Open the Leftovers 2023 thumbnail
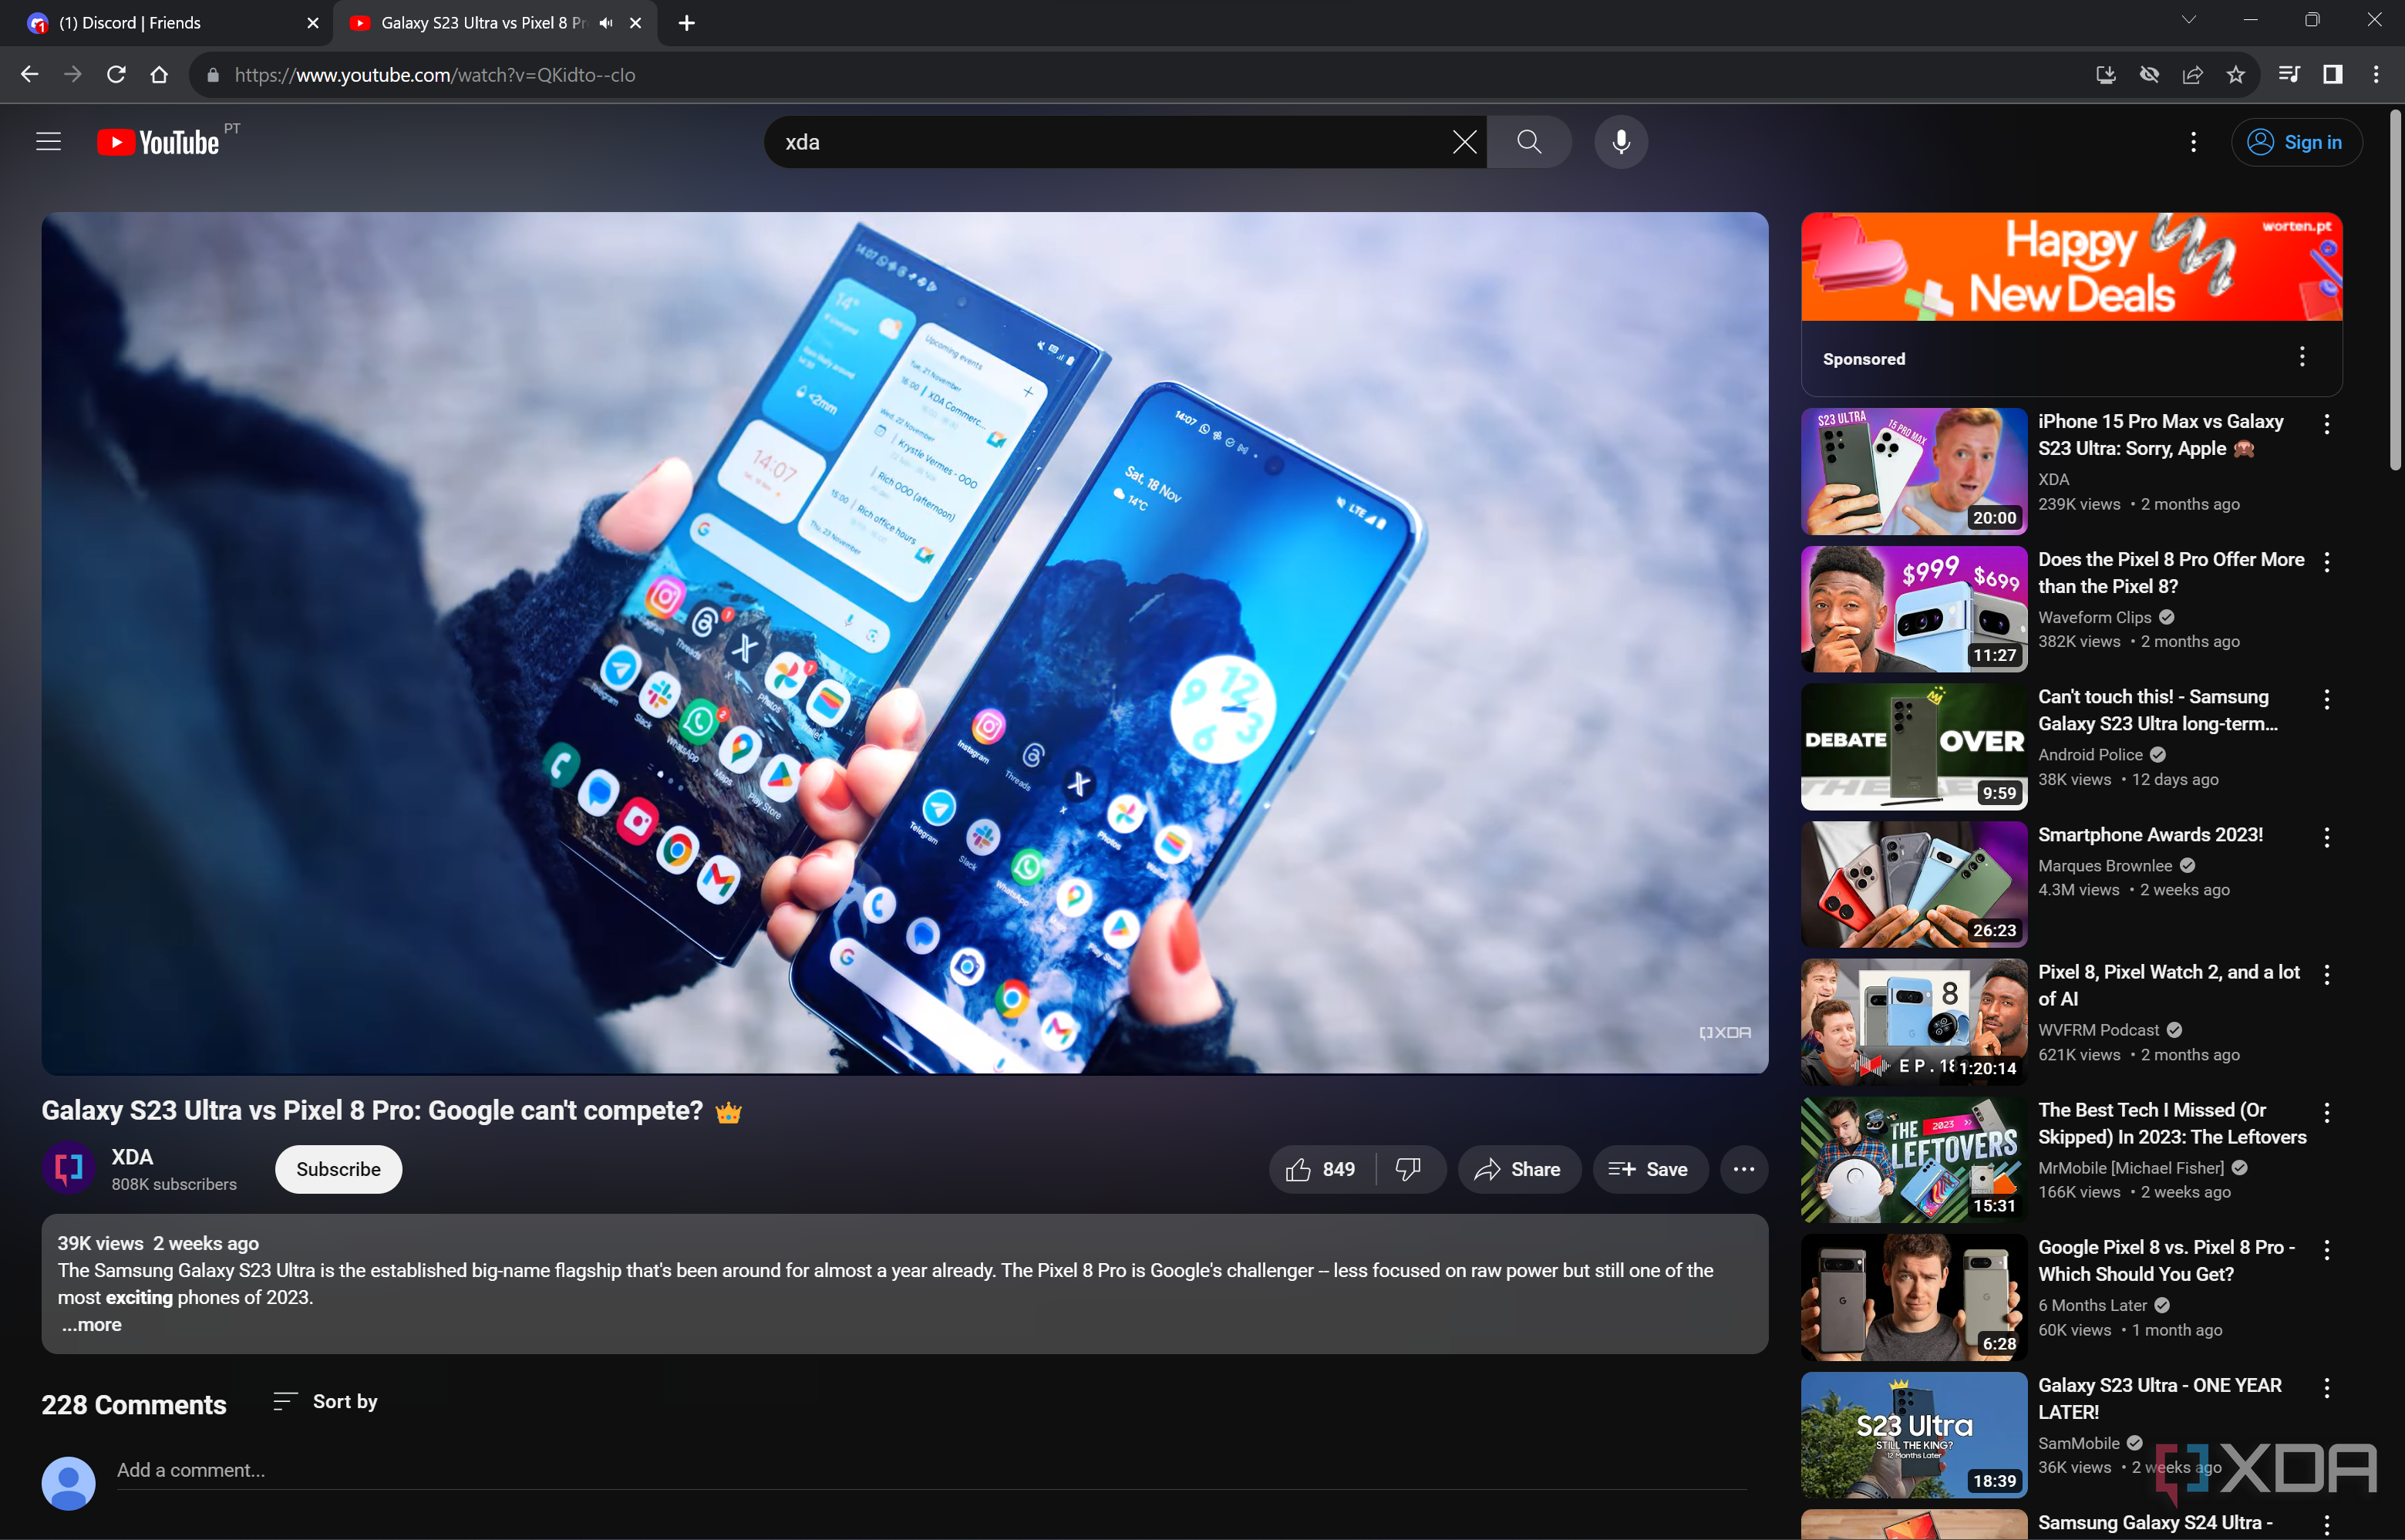The image size is (2405, 1540). pos(1913,1160)
